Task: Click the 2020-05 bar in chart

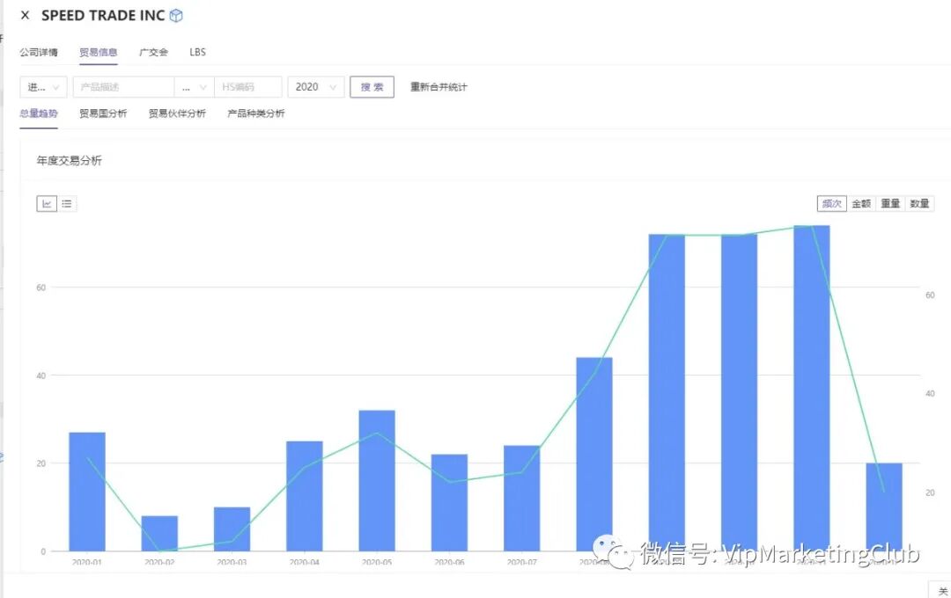Action: click(x=377, y=480)
